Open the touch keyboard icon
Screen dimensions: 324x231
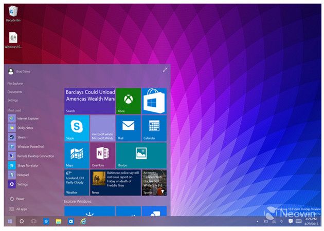[x=298, y=221]
